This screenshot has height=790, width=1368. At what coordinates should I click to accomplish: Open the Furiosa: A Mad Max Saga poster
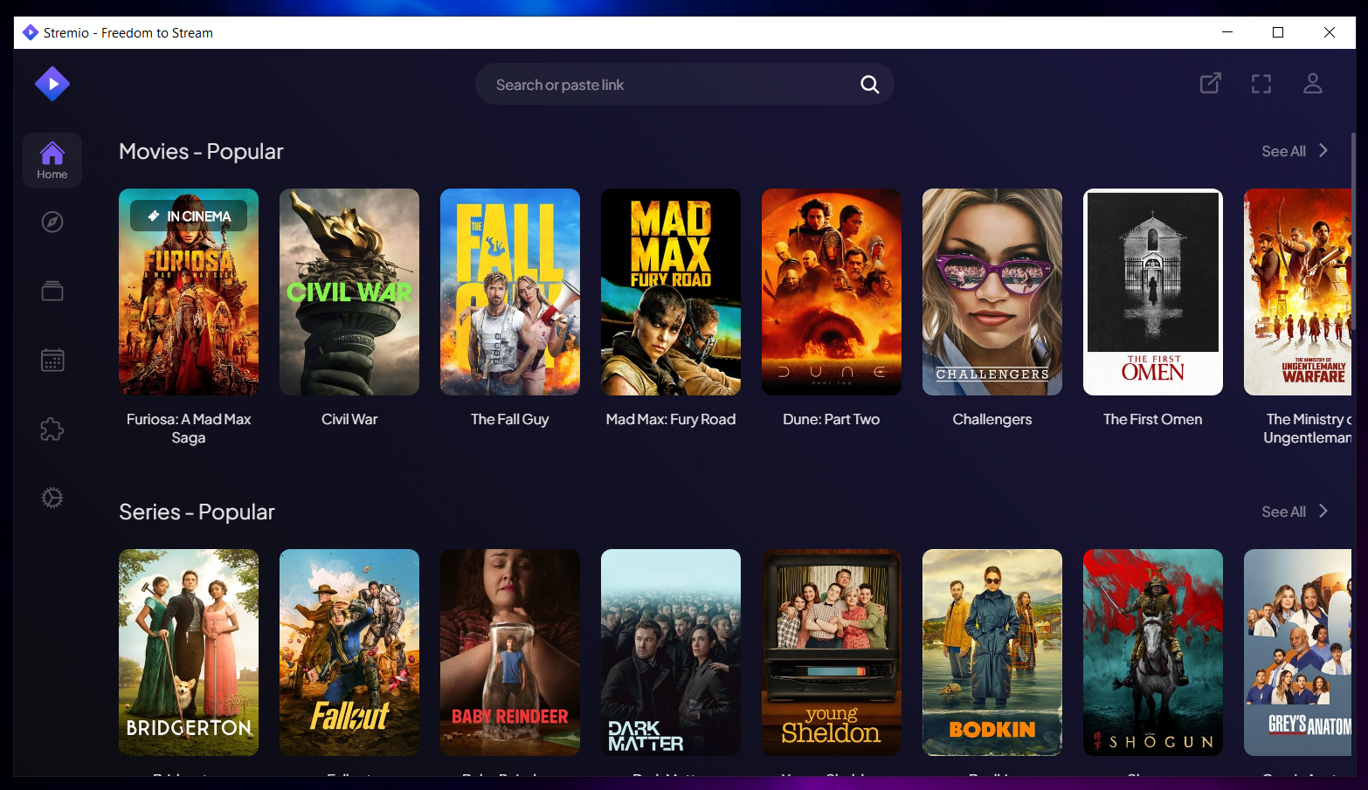tap(189, 292)
